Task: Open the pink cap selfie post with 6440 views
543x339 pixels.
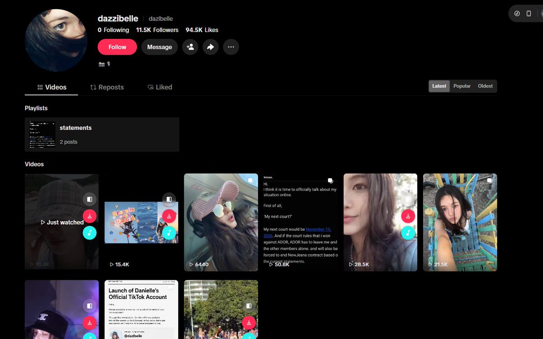Action: click(x=221, y=223)
